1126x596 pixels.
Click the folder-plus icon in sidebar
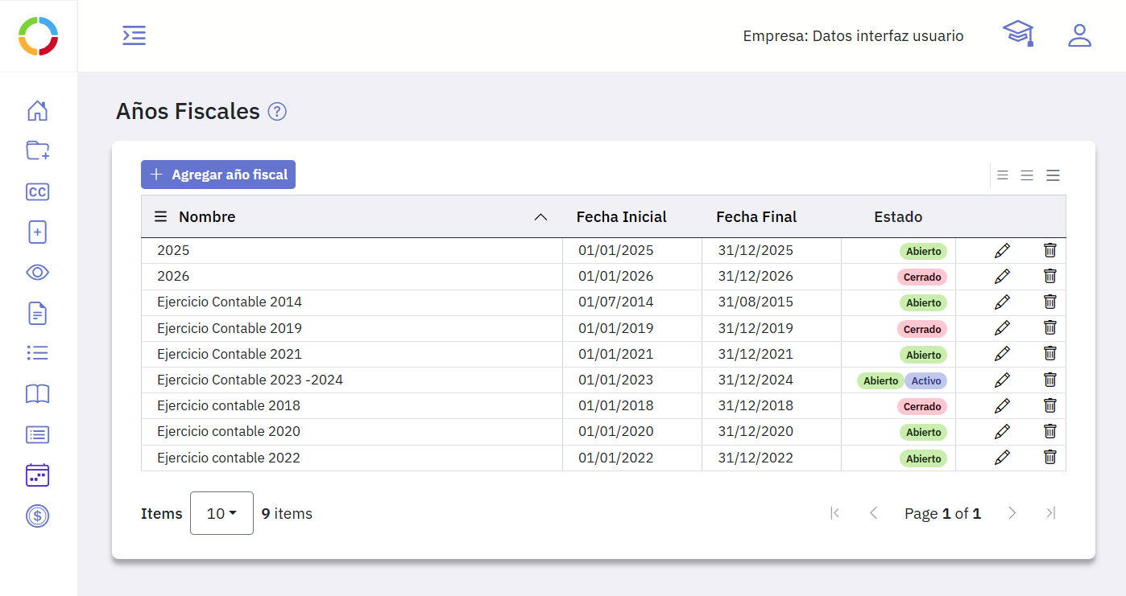38,150
